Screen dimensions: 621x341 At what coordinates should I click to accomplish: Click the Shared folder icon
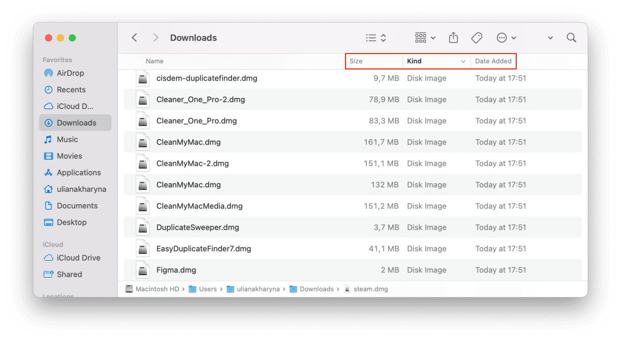click(x=49, y=275)
